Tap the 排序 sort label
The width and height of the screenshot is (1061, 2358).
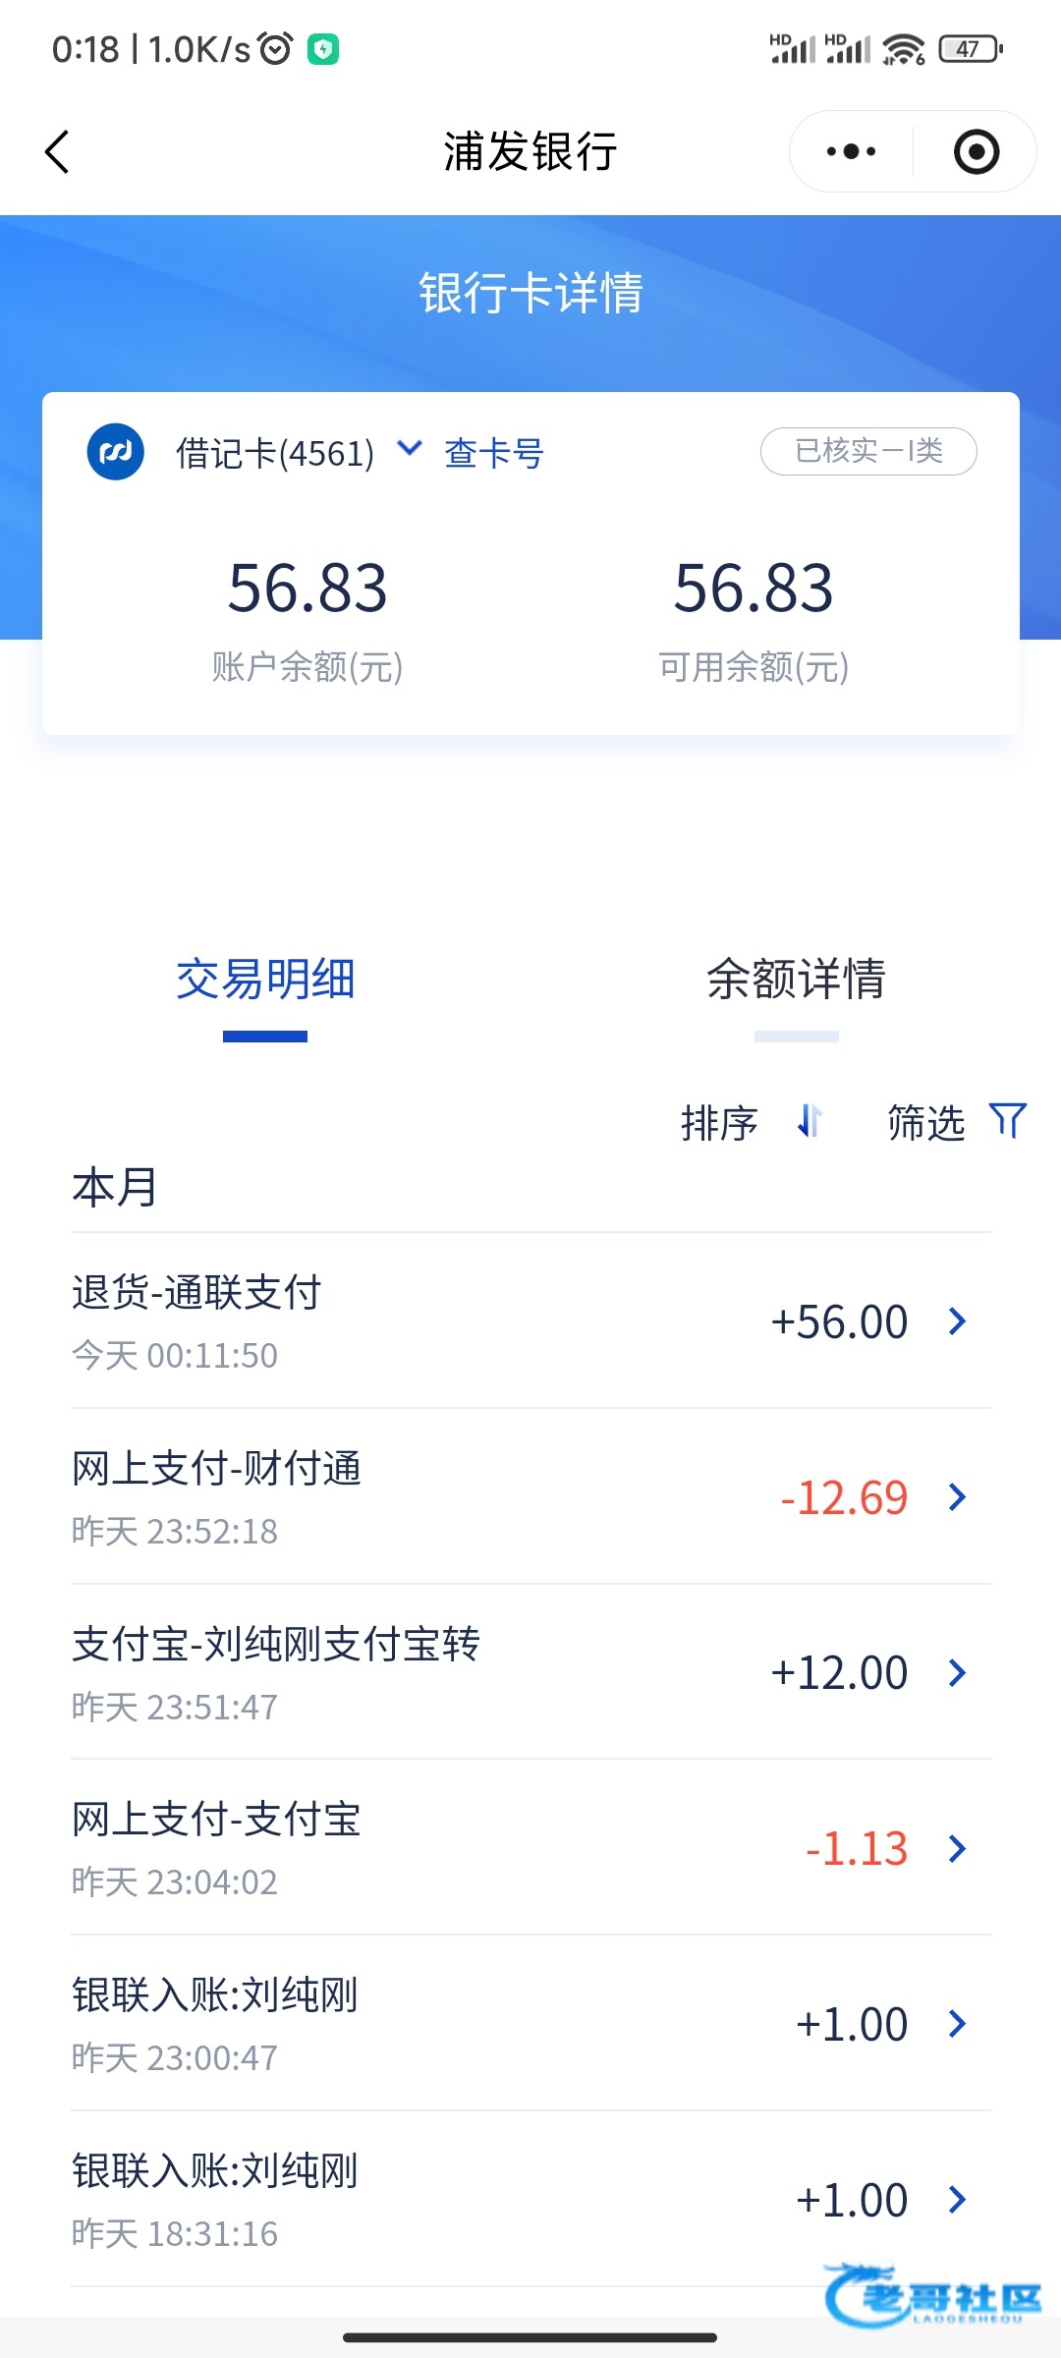pyautogui.click(x=719, y=1123)
